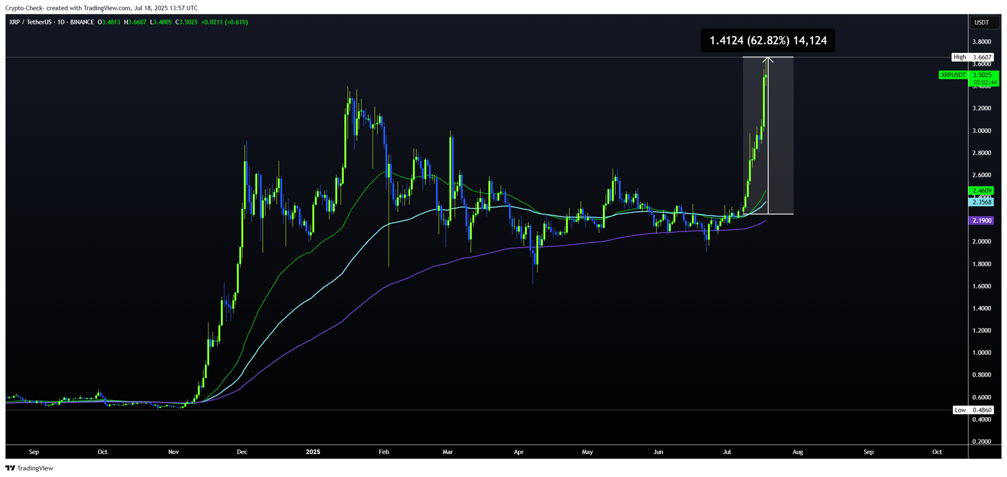Click the XRPUSDT 3.5025 last price tag
Viewport: 1007px width, 477px height.
968,75
